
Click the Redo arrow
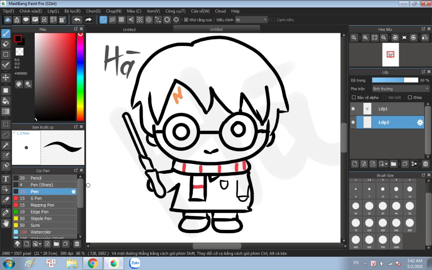89,20
